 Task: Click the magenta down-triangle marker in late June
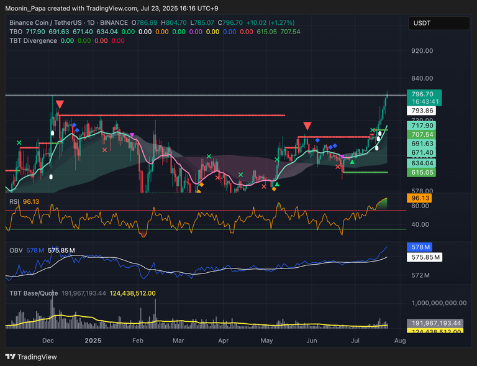click(x=342, y=157)
